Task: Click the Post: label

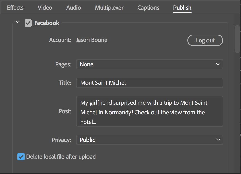Action: tap(65, 111)
